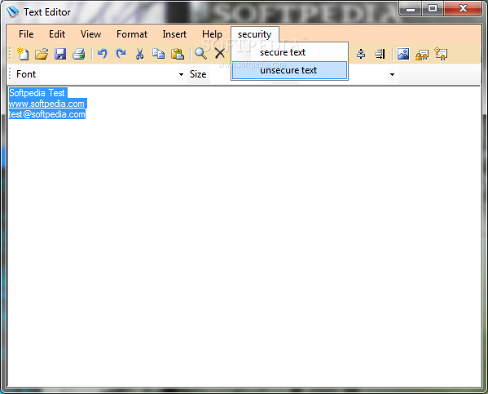Undo the last action
This screenshot has width=488, height=394.
102,54
